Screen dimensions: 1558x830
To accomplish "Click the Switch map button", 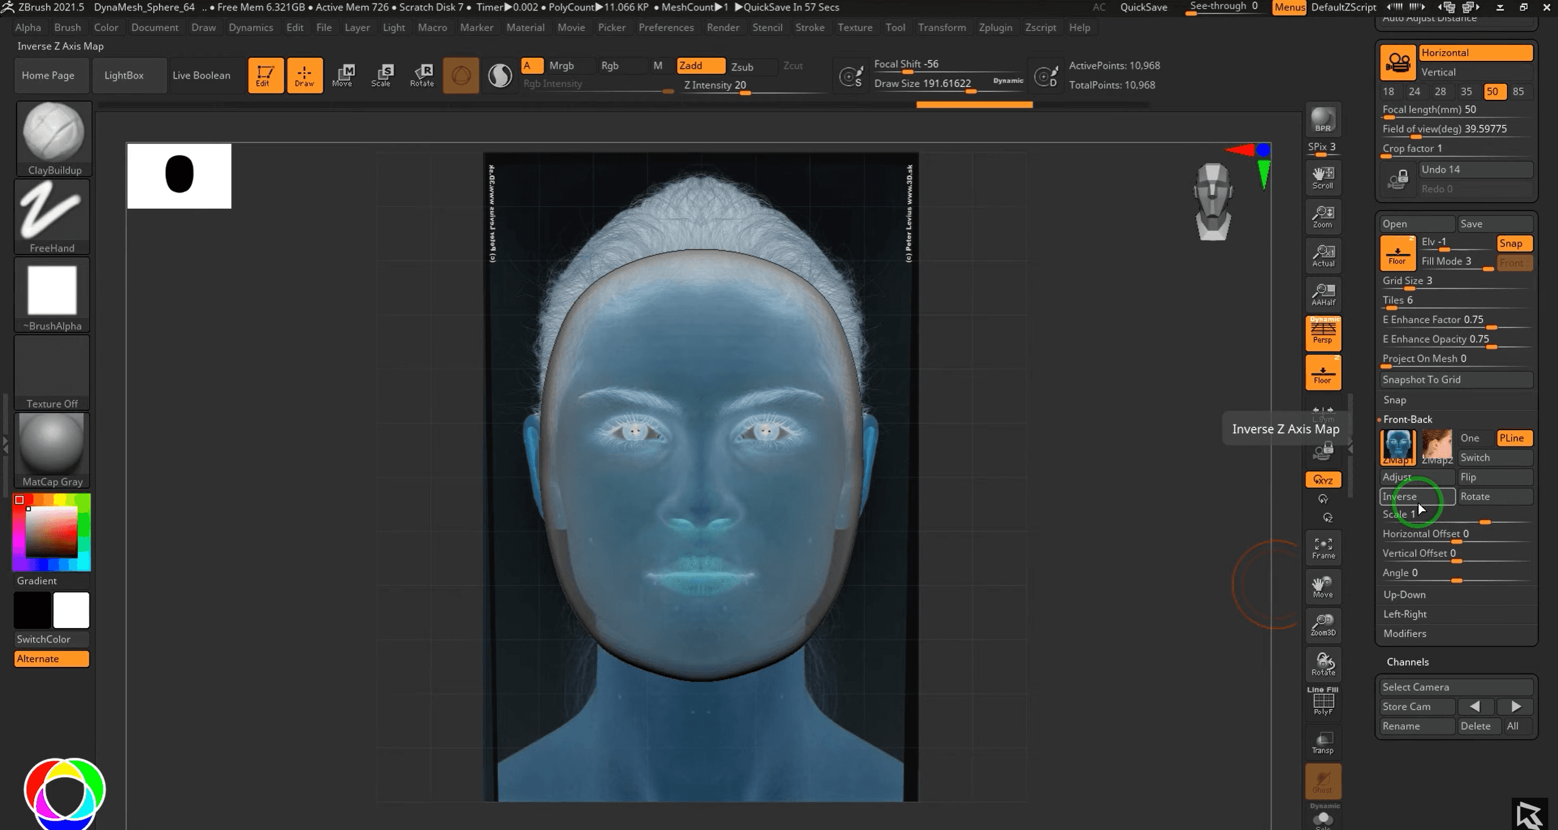I will click(1494, 458).
